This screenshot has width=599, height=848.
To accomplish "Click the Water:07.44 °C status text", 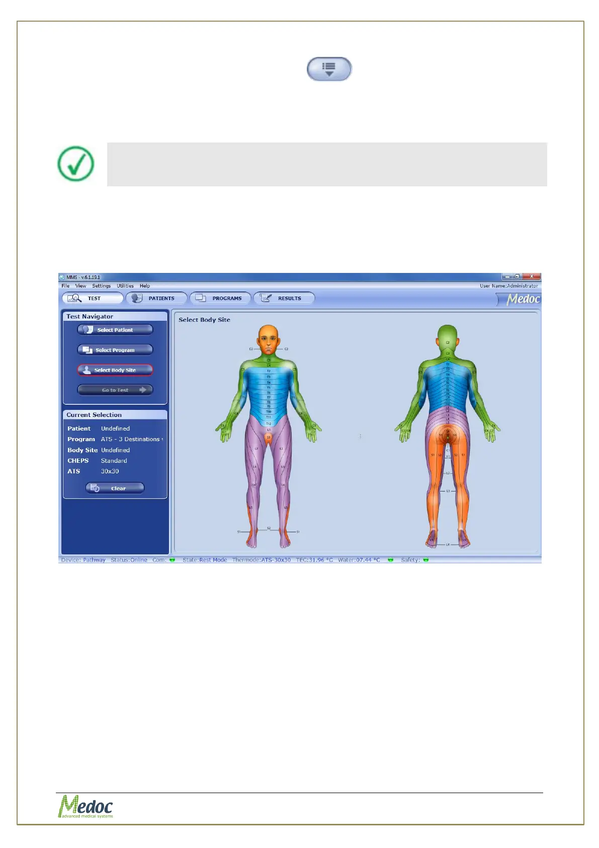I will [x=359, y=560].
